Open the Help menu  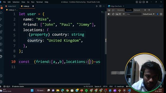pyautogui.click(x=46, y=2)
